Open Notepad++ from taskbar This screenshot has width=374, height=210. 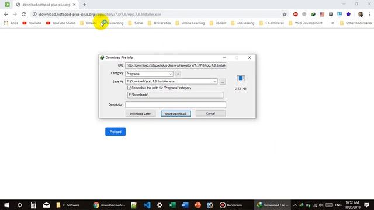coord(134,205)
